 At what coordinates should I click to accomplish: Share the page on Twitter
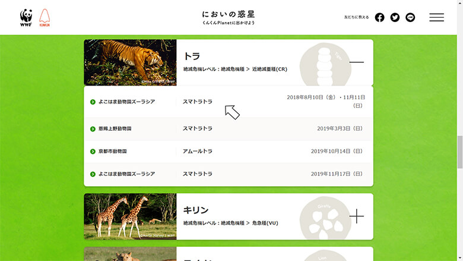pyautogui.click(x=395, y=17)
